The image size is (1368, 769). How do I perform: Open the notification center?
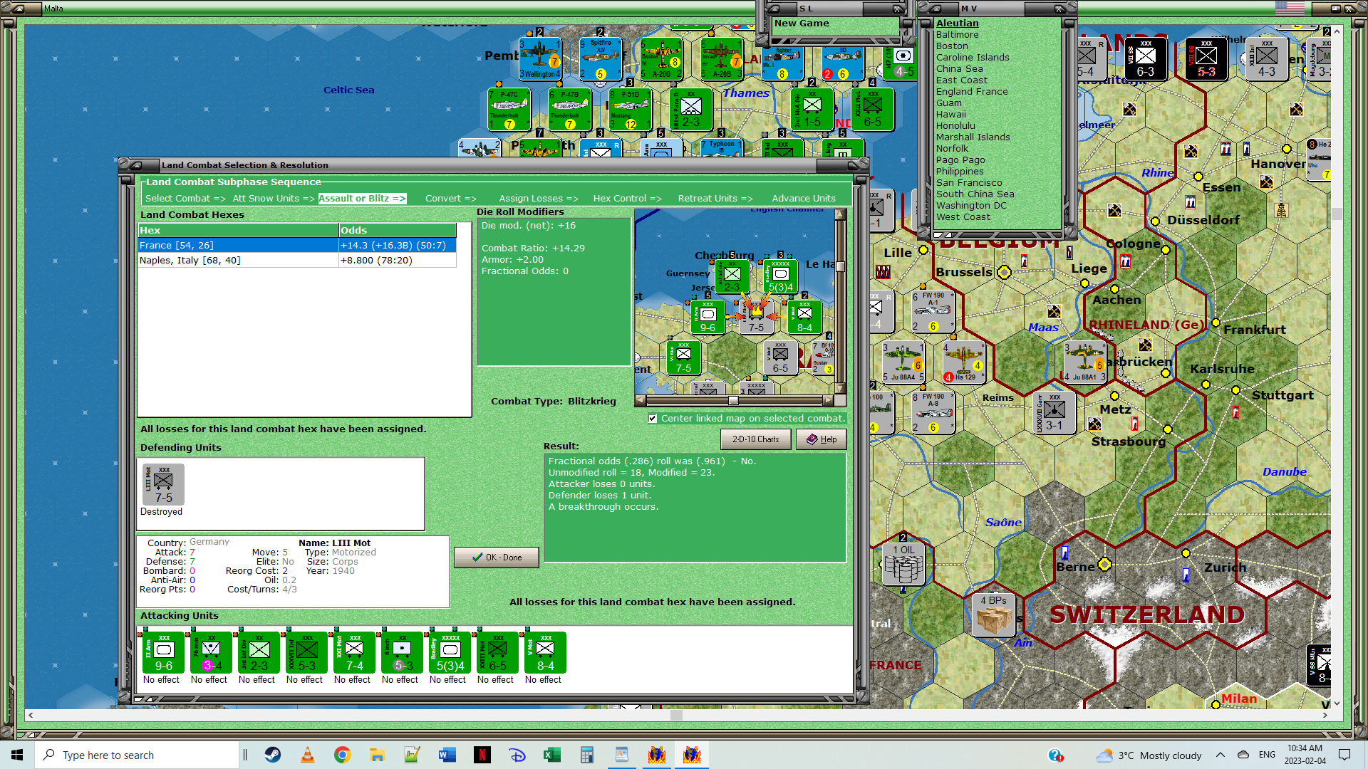click(1344, 755)
